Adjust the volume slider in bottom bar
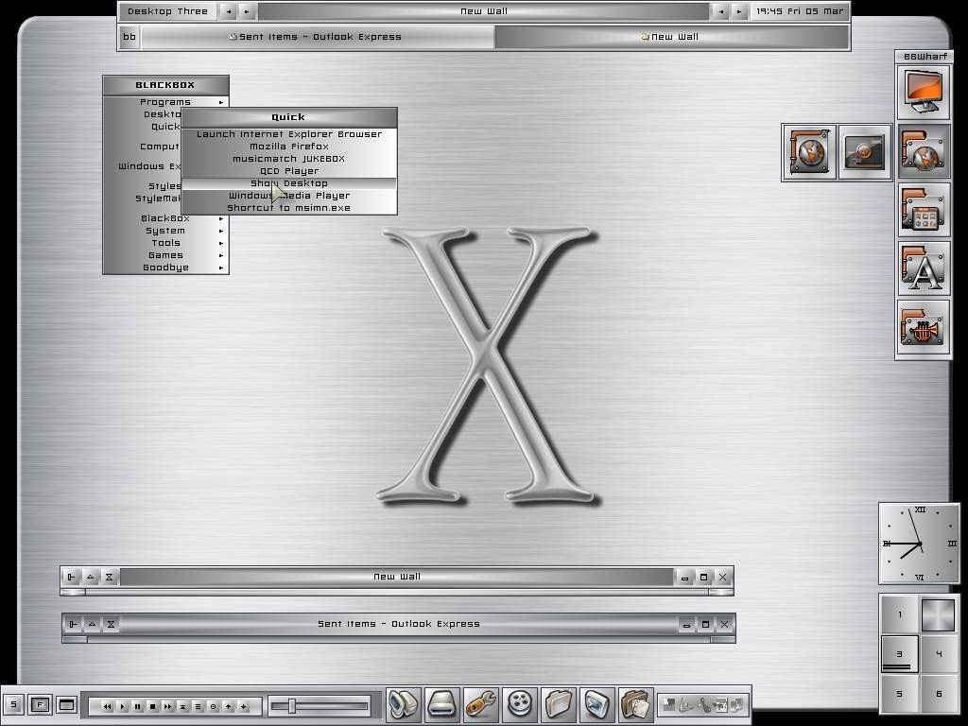 click(320, 705)
